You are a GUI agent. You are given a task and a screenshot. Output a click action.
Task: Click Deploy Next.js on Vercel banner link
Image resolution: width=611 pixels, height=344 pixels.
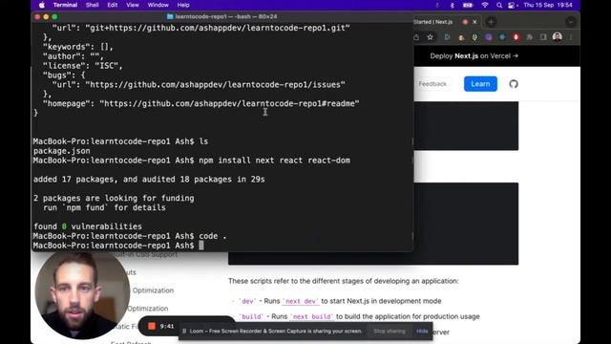click(474, 55)
